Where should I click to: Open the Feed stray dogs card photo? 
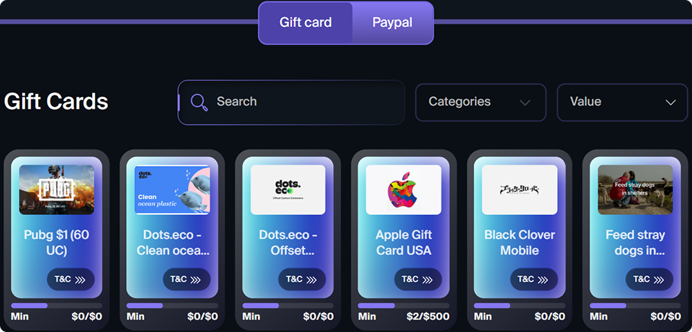(x=635, y=190)
